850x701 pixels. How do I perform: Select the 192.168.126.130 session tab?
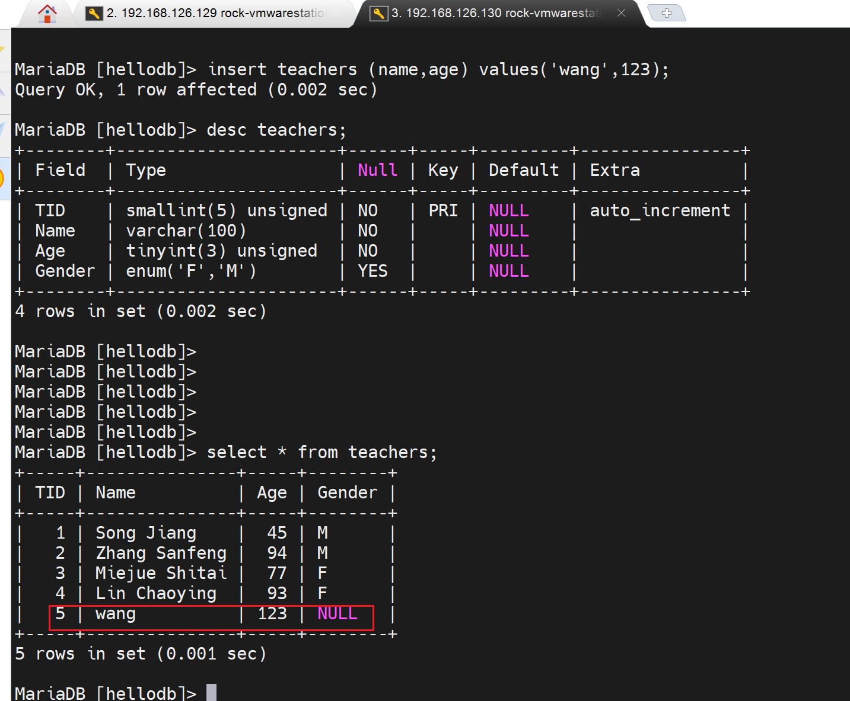[x=495, y=13]
